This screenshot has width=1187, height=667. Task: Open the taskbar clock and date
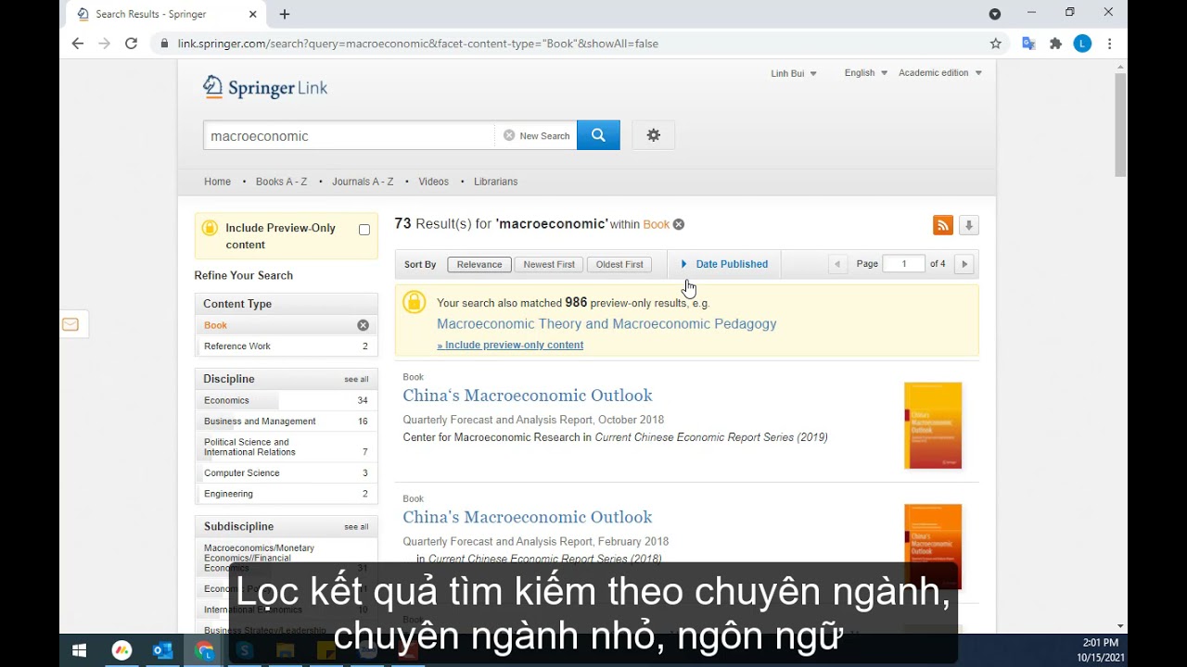click(x=1100, y=650)
